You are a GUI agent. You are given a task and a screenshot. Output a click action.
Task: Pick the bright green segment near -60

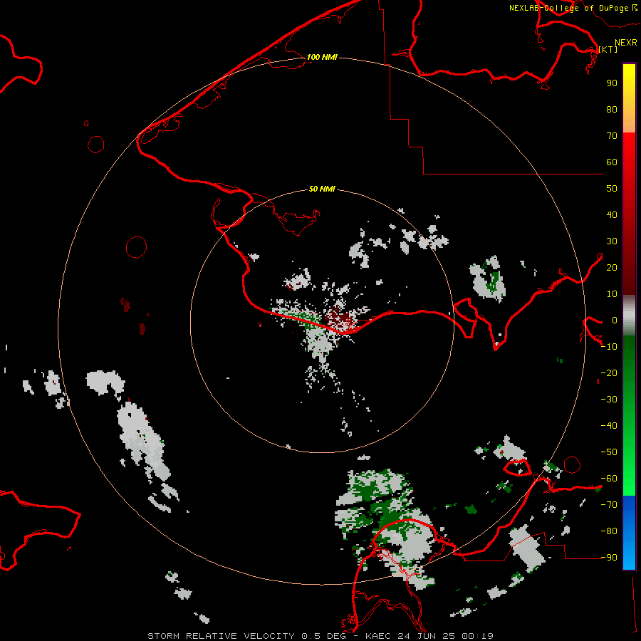[x=629, y=482]
